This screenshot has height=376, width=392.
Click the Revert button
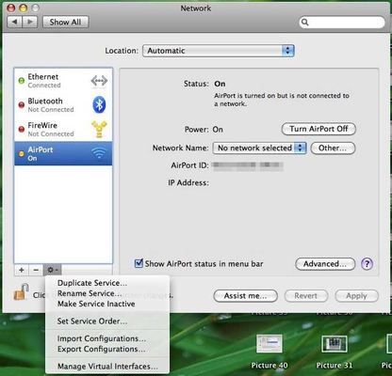coord(306,296)
